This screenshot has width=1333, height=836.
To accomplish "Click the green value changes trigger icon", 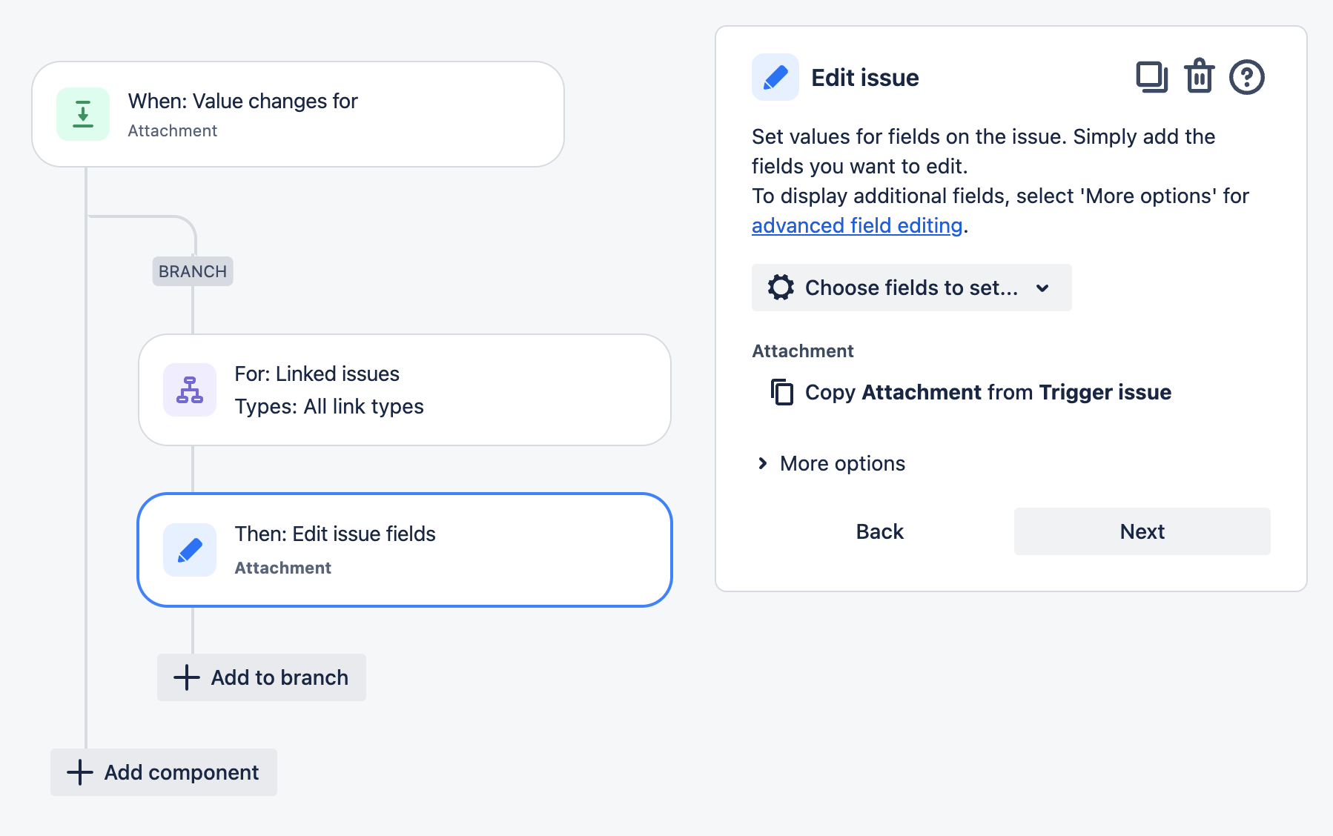I will click(82, 113).
